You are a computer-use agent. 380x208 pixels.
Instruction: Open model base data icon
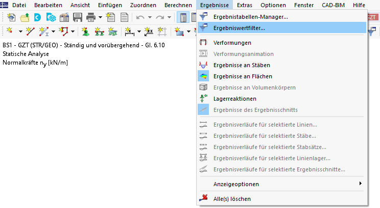click(64, 17)
